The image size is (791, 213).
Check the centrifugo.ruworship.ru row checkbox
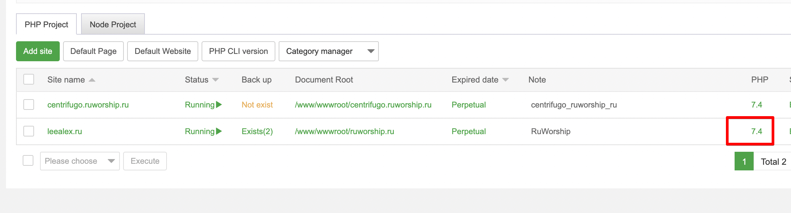pyautogui.click(x=29, y=105)
